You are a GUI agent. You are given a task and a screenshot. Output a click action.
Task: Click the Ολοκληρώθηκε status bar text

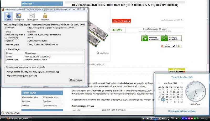(x=12, y=113)
